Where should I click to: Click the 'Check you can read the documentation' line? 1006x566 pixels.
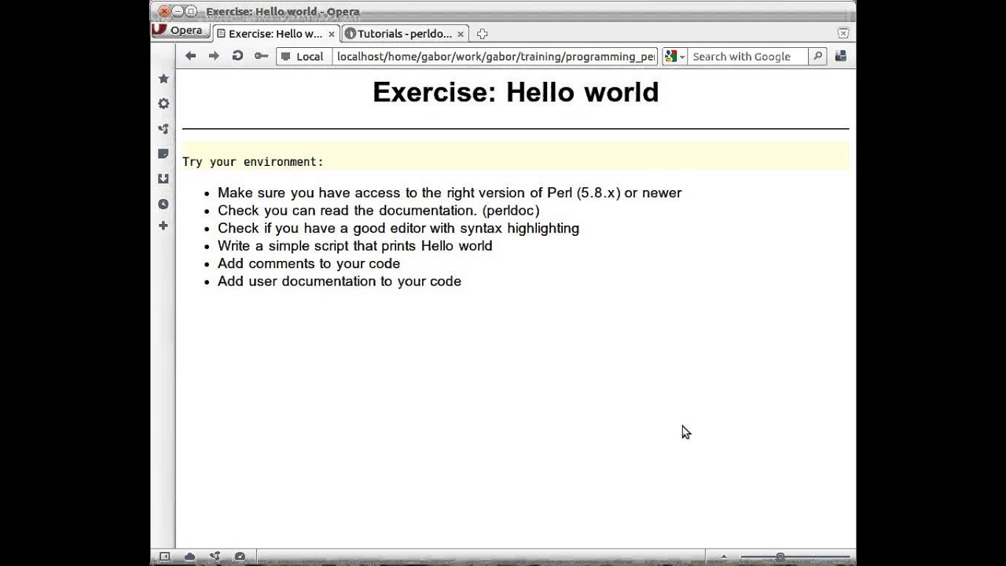click(379, 211)
